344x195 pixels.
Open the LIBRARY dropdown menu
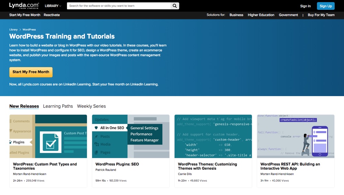click(53, 6)
